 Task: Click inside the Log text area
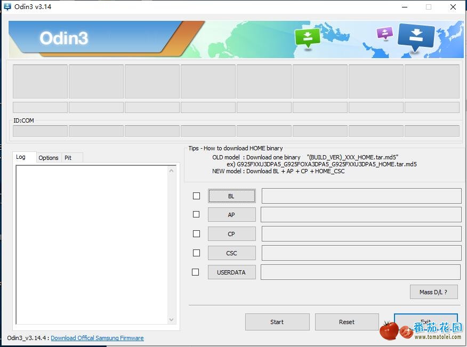(x=92, y=245)
